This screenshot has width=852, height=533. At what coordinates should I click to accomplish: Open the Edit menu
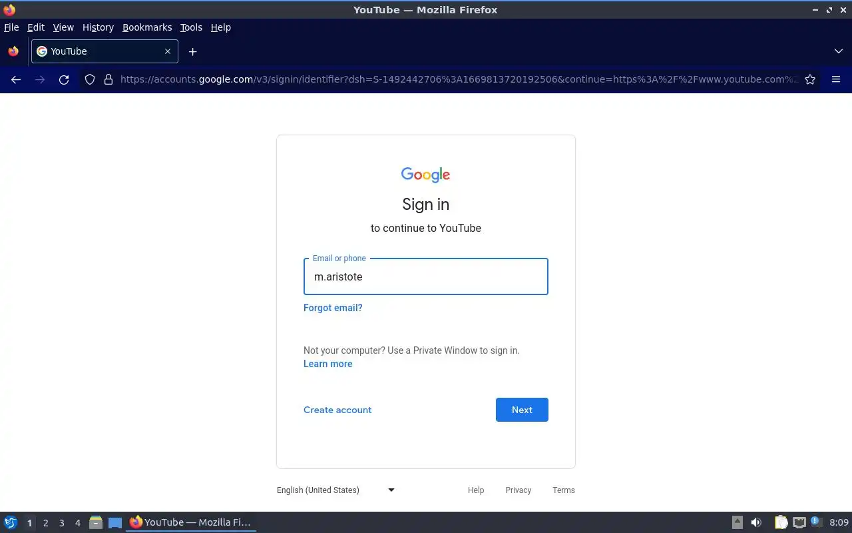tap(36, 27)
